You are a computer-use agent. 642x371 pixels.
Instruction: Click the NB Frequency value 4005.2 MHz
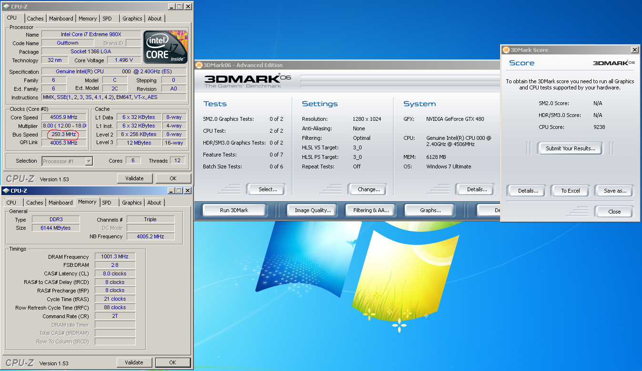(150, 236)
